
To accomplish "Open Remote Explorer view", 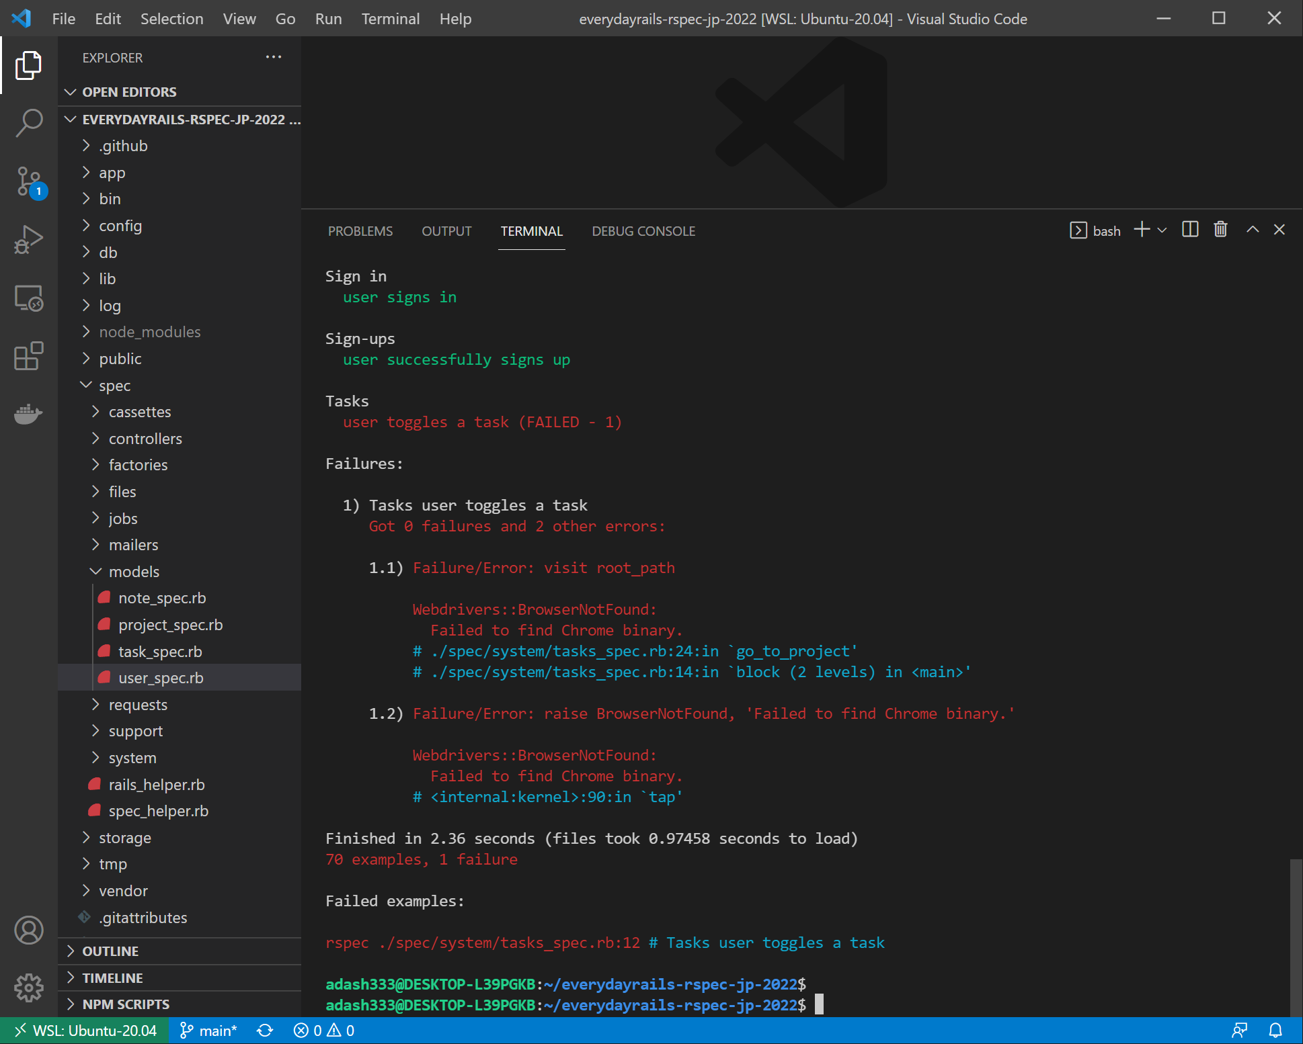I will (28, 298).
